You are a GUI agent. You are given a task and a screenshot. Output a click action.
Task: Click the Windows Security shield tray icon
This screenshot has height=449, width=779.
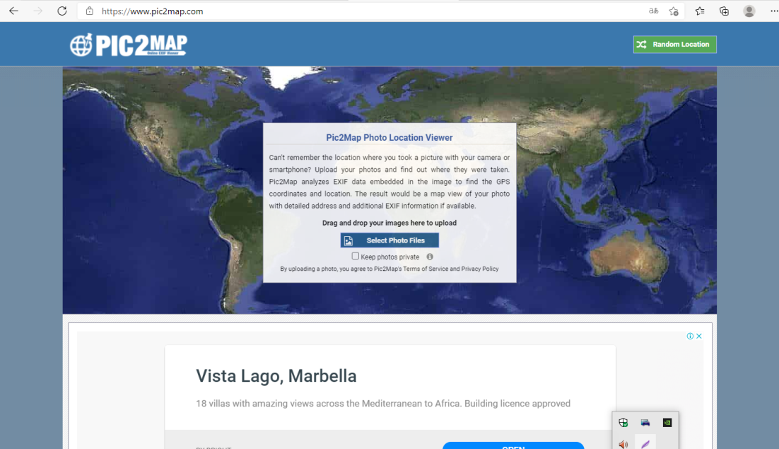623,423
